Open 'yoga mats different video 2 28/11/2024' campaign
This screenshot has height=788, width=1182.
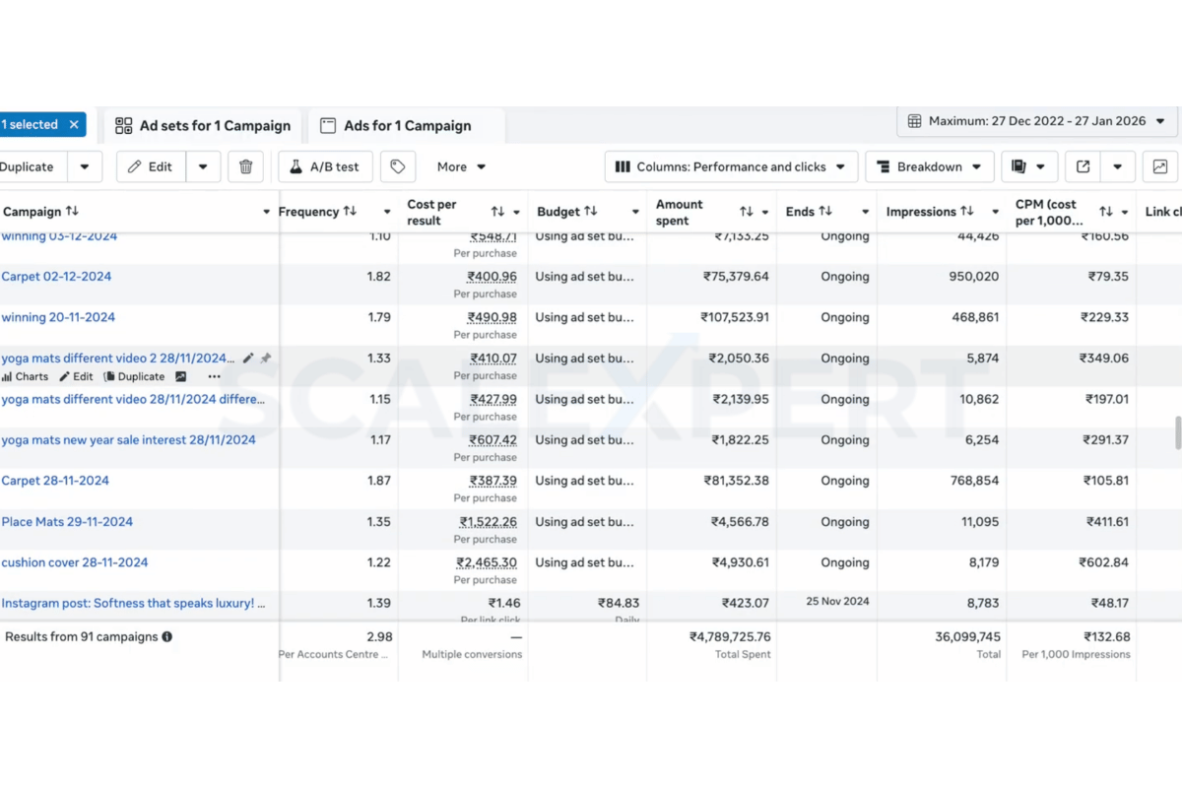118,359
